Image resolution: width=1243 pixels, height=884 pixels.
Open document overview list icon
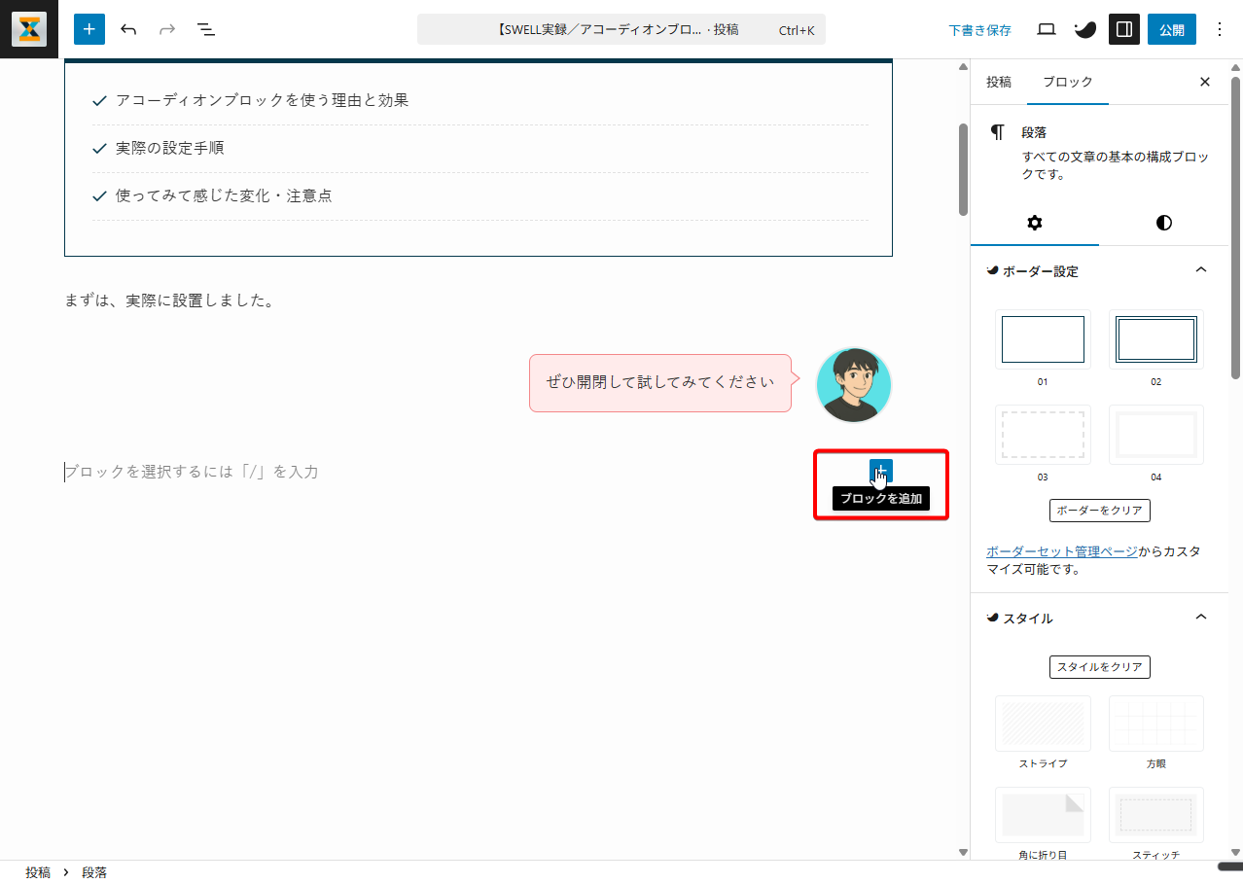206,29
